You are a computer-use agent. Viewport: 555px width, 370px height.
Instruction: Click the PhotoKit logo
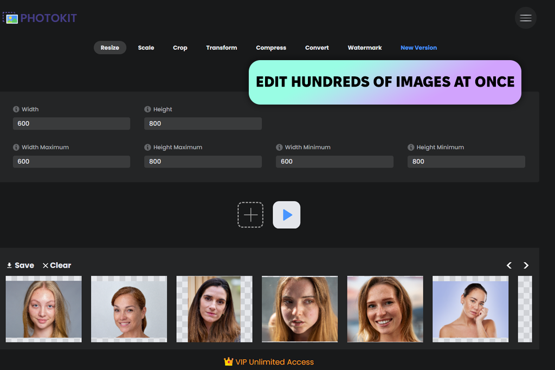pyautogui.click(x=40, y=18)
